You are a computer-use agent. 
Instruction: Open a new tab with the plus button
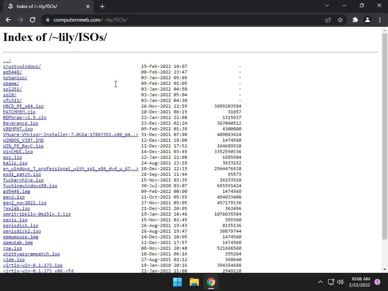point(102,6)
